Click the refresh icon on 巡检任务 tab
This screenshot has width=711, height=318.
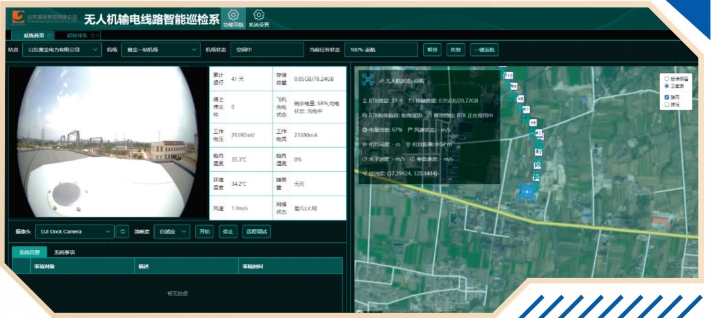93,35
